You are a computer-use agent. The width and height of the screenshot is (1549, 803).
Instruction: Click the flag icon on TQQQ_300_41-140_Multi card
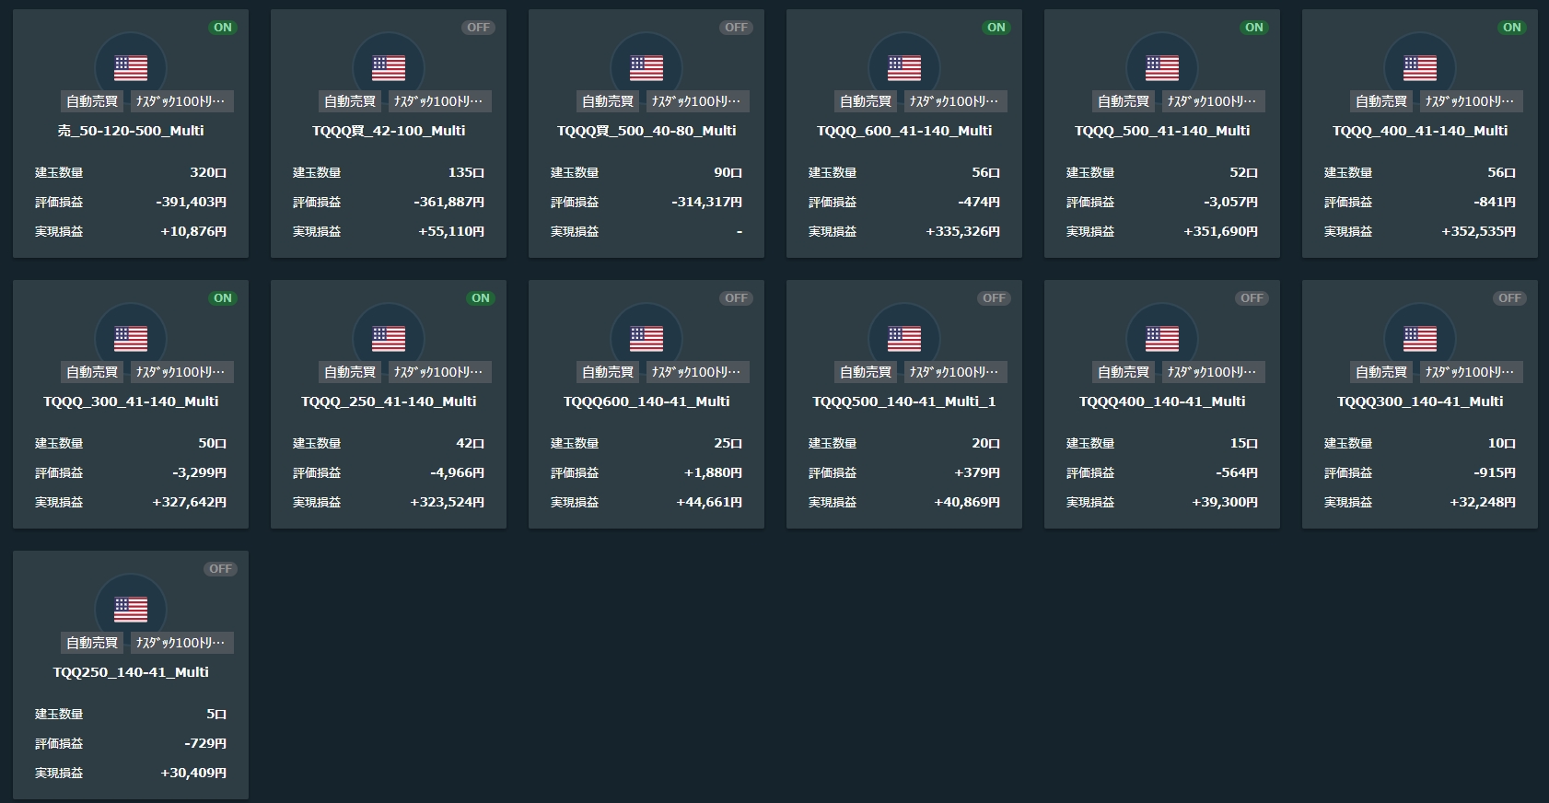(131, 338)
